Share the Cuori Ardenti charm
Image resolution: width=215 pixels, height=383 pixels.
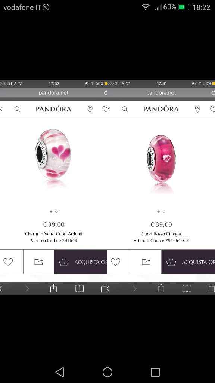38,262
